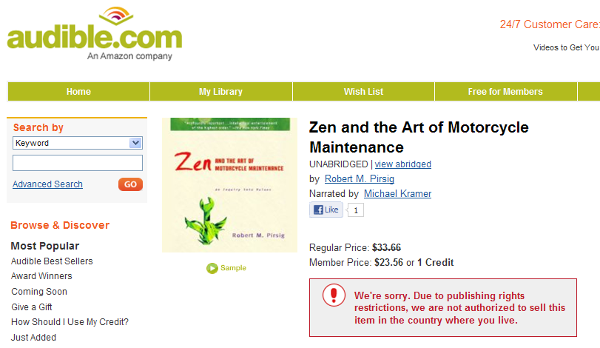Image resolution: width=600 pixels, height=348 pixels.
Task: Open Advanced Search link
Action: pos(47,184)
